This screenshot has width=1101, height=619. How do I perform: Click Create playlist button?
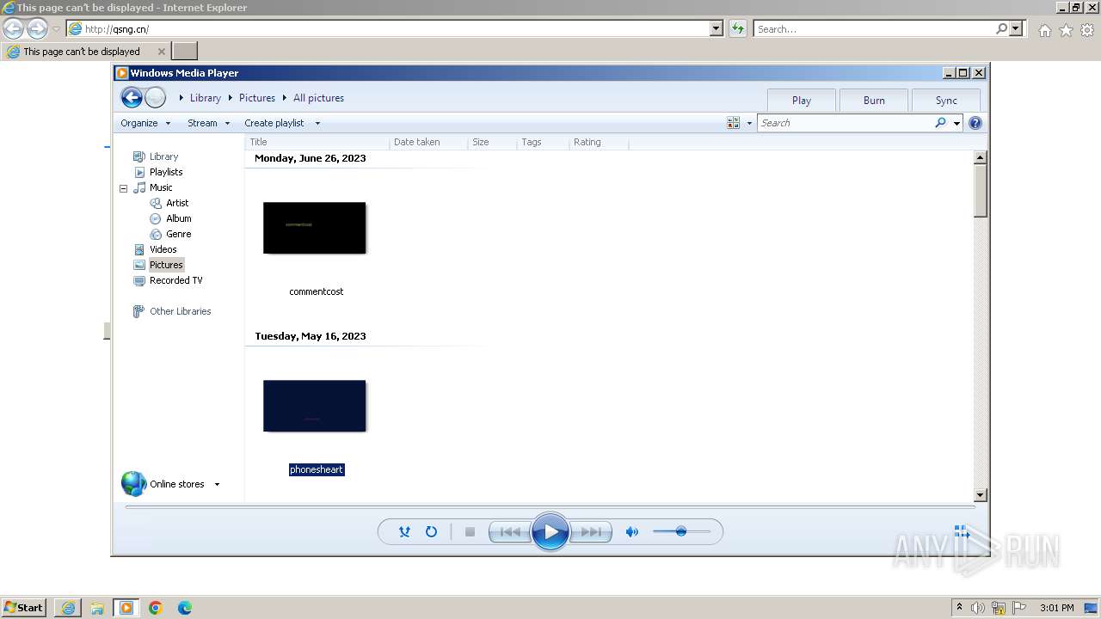click(x=274, y=123)
